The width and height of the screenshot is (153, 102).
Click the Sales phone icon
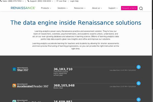click(1, 1)
